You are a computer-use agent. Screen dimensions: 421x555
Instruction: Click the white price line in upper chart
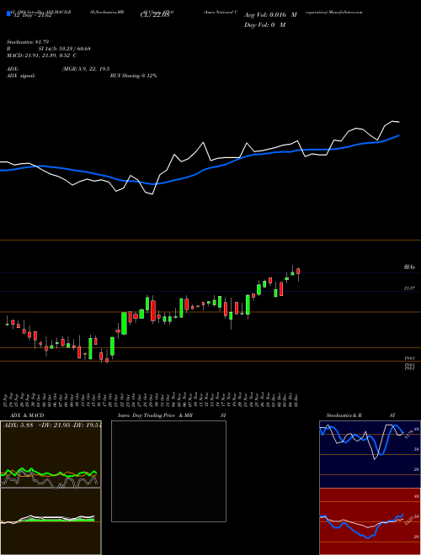tap(204, 143)
